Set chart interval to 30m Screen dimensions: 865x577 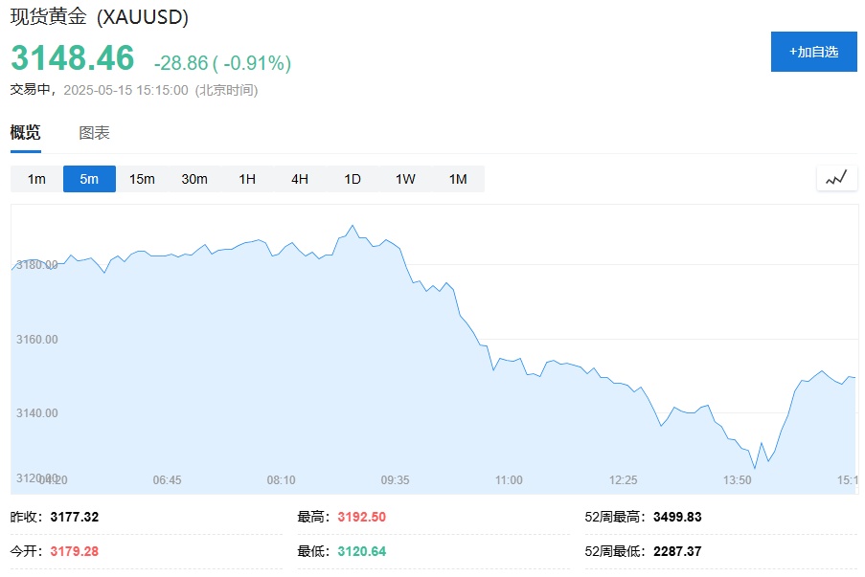[x=194, y=179]
